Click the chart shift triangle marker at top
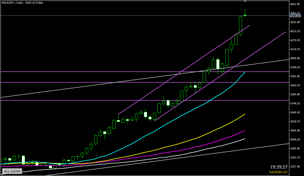 click(x=245, y=2)
